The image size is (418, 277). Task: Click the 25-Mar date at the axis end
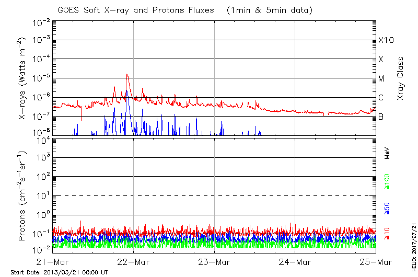pyautogui.click(x=375, y=261)
